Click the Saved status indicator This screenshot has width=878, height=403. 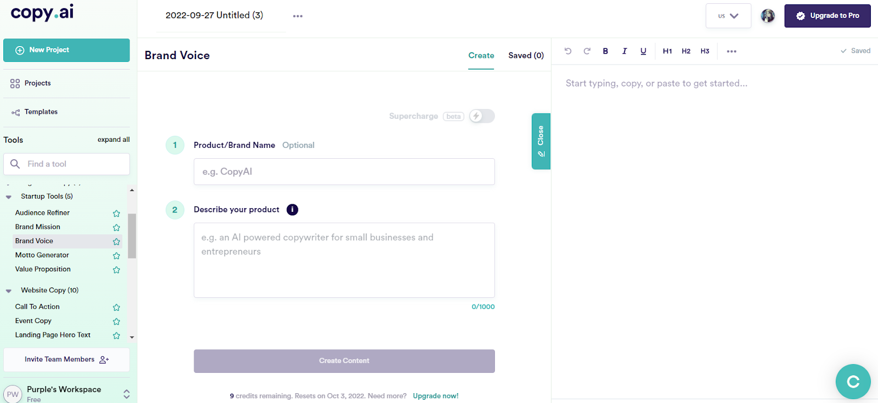pos(855,51)
